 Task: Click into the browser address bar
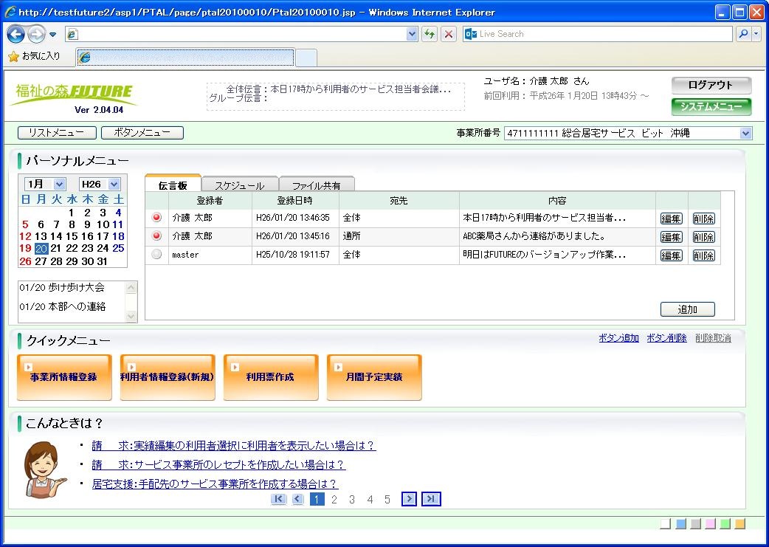[242, 34]
